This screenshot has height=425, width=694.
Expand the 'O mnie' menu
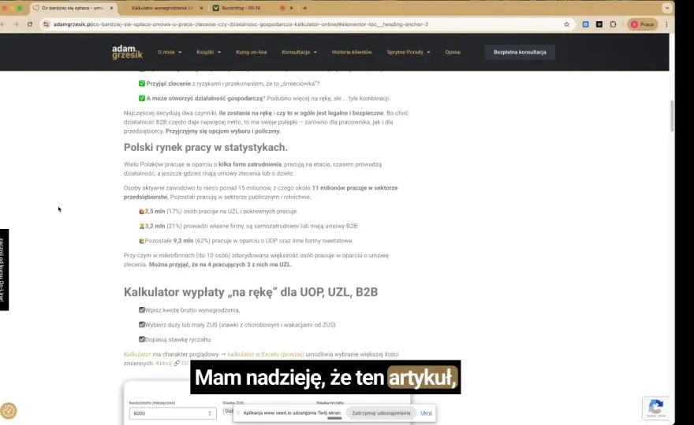170,52
